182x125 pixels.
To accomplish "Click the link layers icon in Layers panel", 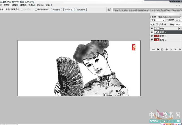I will point(153,50).
